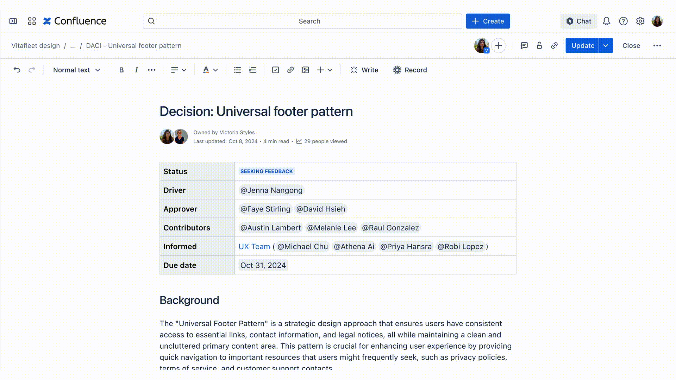Insert an image or file
The image size is (676, 380).
(306, 70)
